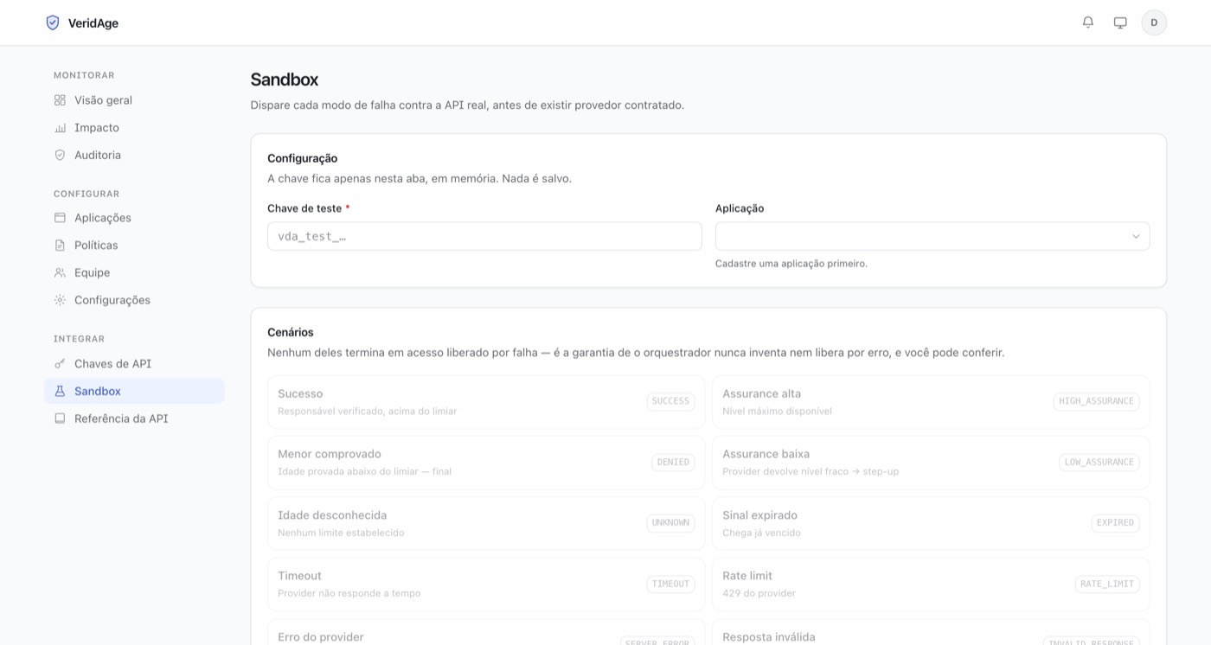Image resolution: width=1211 pixels, height=645 pixels.
Task: Open Chaves de API page
Action: point(134,364)
